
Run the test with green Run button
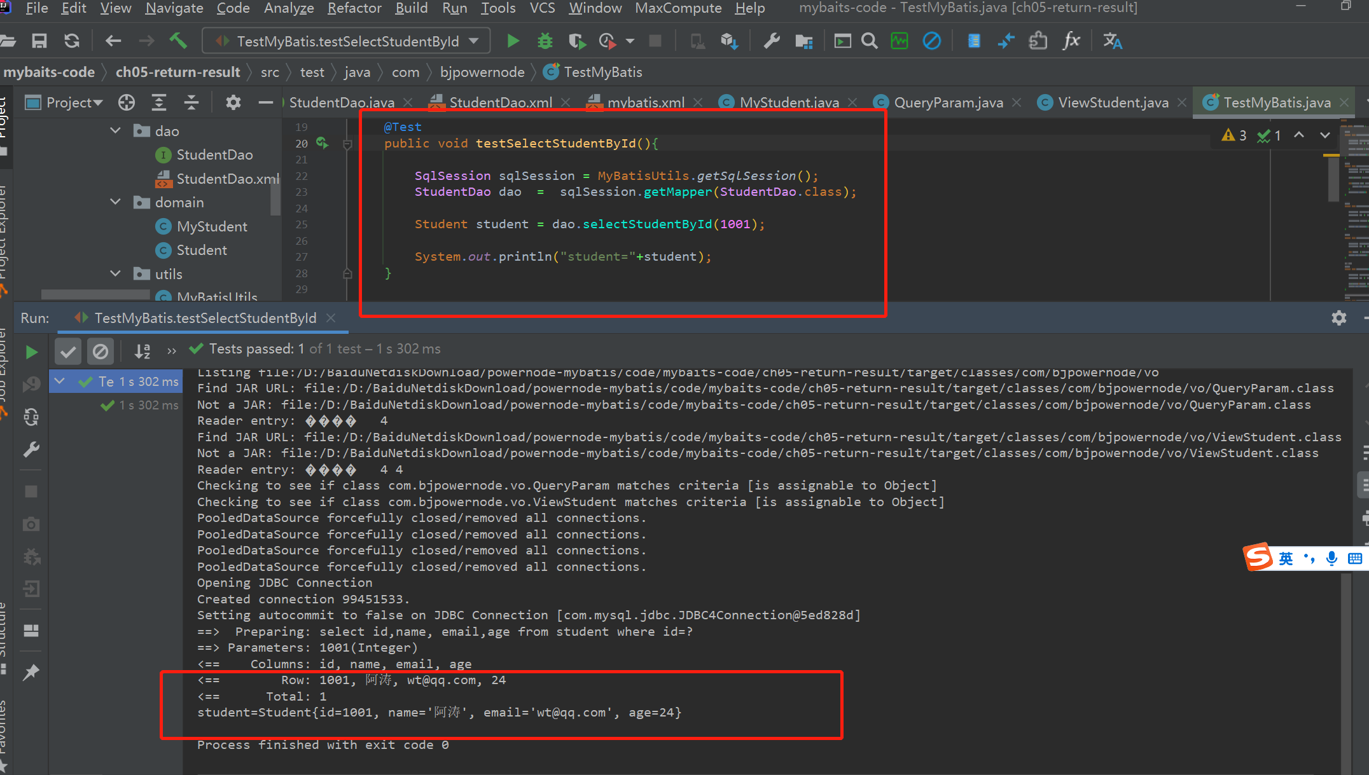pyautogui.click(x=513, y=41)
